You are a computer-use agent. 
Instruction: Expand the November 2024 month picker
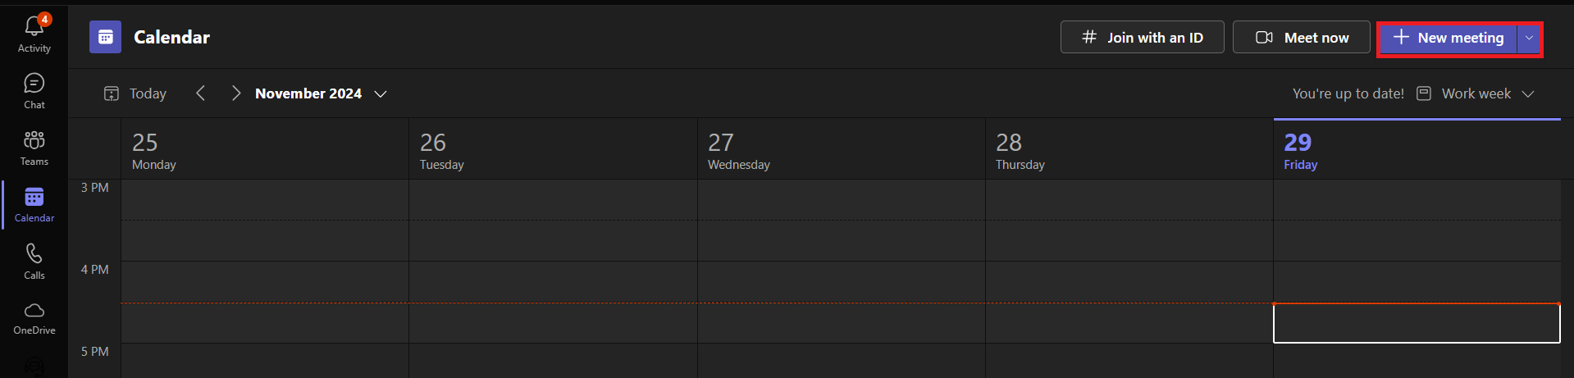(321, 93)
